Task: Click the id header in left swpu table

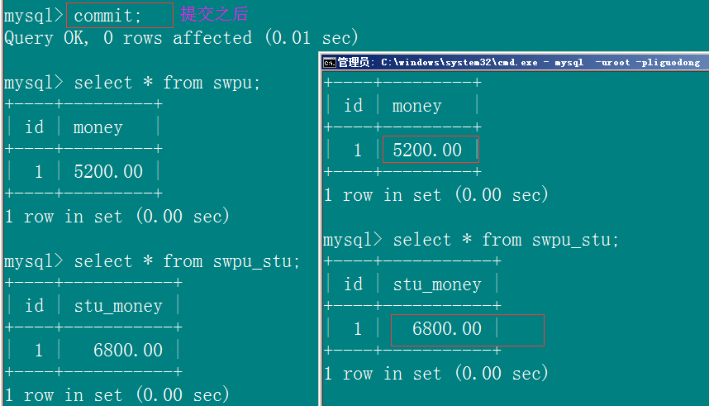Action: tap(35, 127)
